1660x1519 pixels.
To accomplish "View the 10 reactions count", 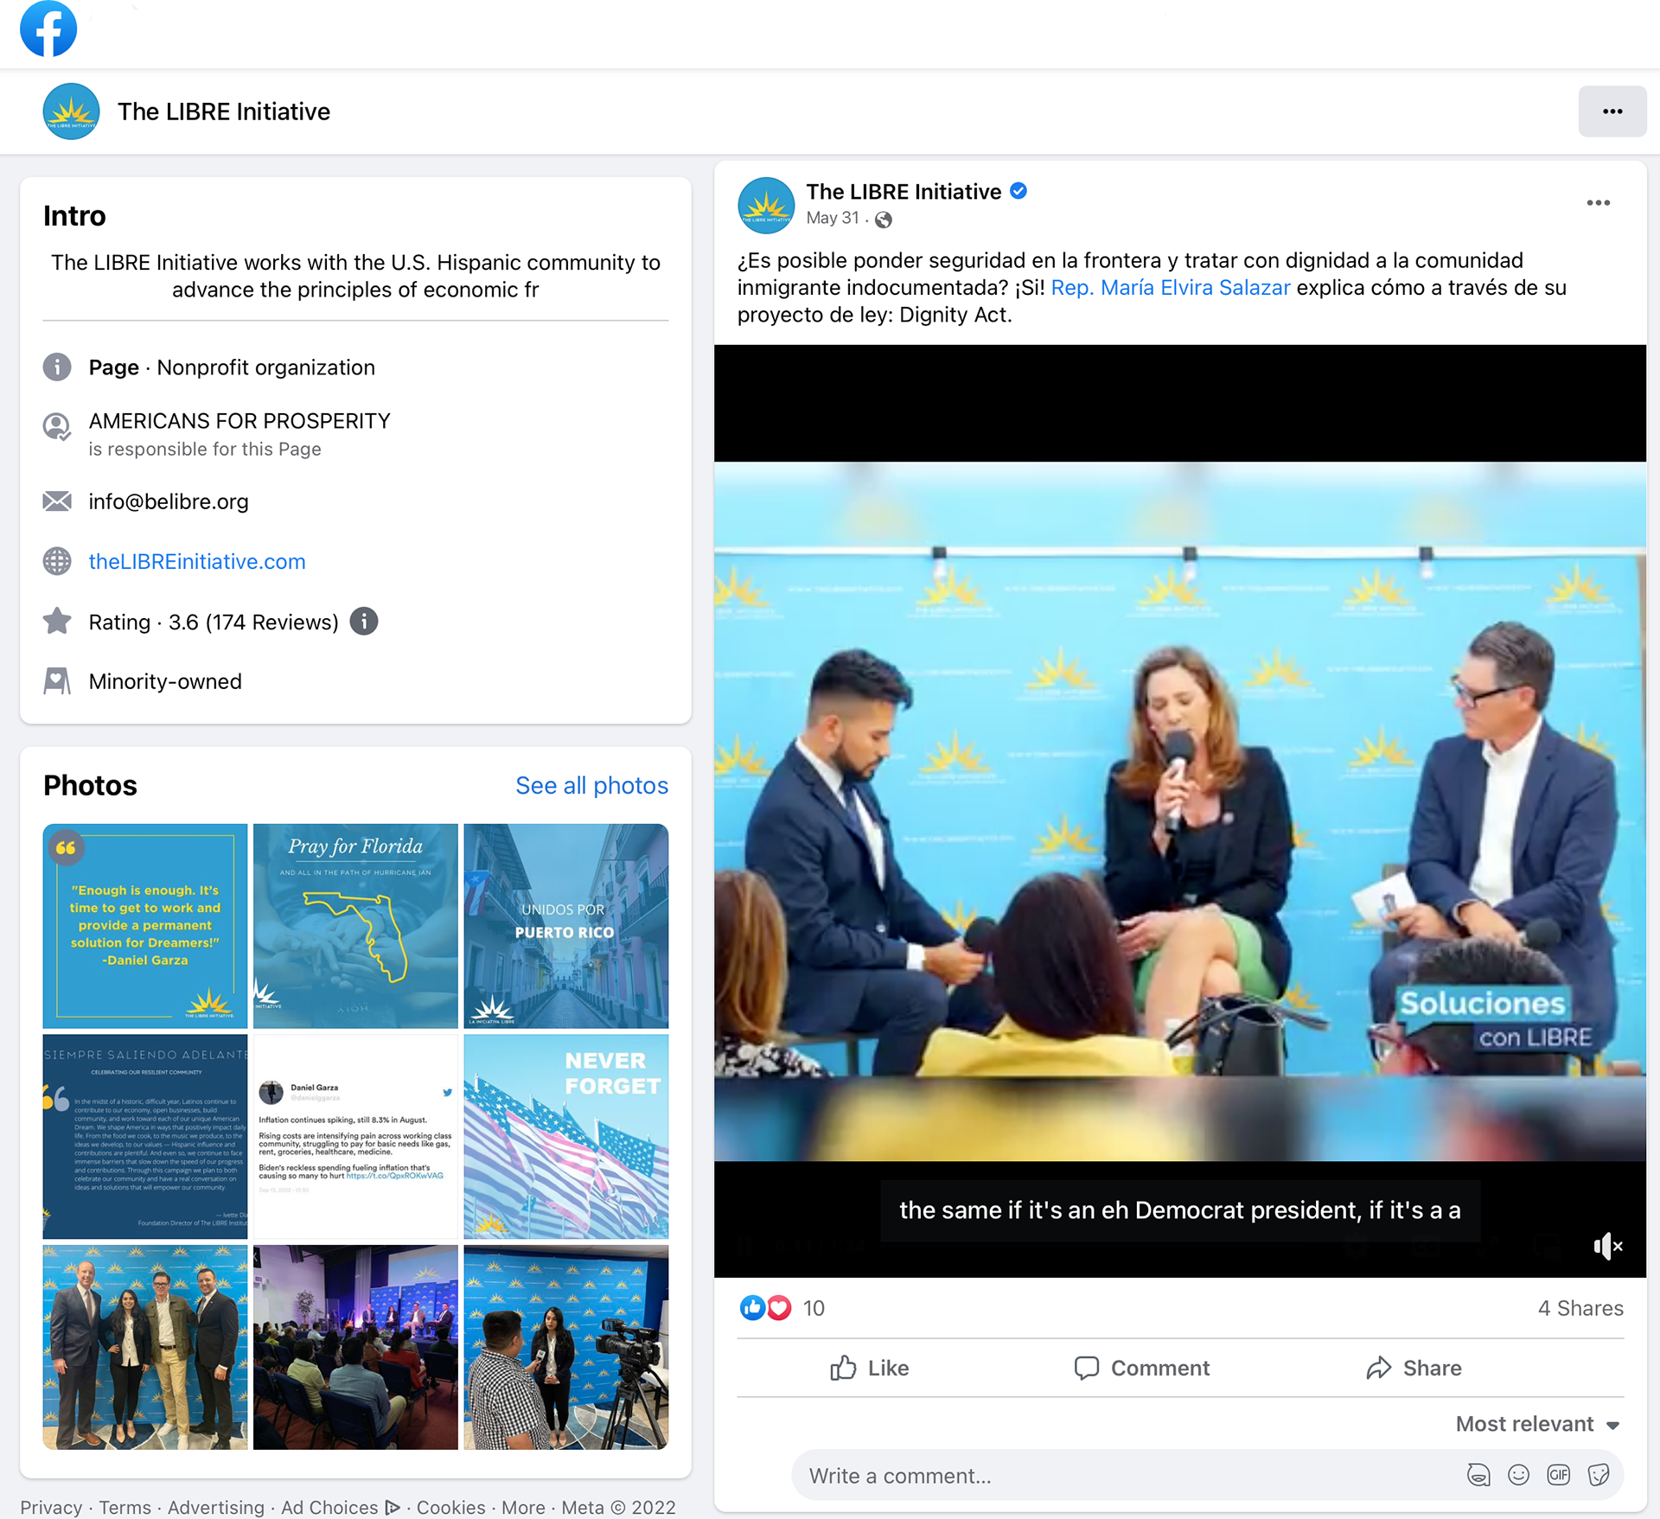I will tap(814, 1309).
